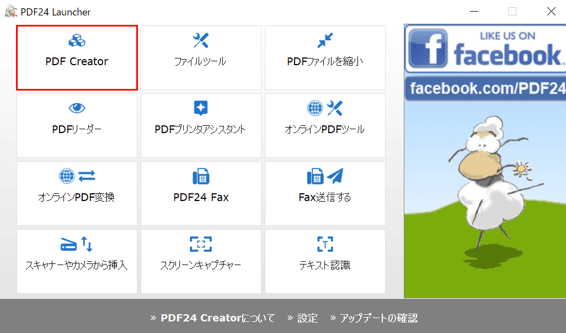Click the 'LIKE US ON facebook' text
This screenshot has width=566, height=333.
pyautogui.click(x=508, y=49)
